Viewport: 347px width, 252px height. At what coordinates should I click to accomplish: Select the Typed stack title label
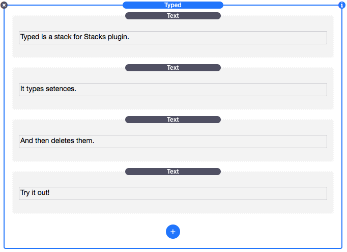(x=173, y=5)
